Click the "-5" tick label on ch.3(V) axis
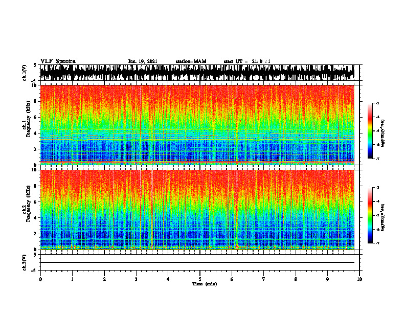The height and width of the screenshot is (313, 405). [x=34, y=271]
